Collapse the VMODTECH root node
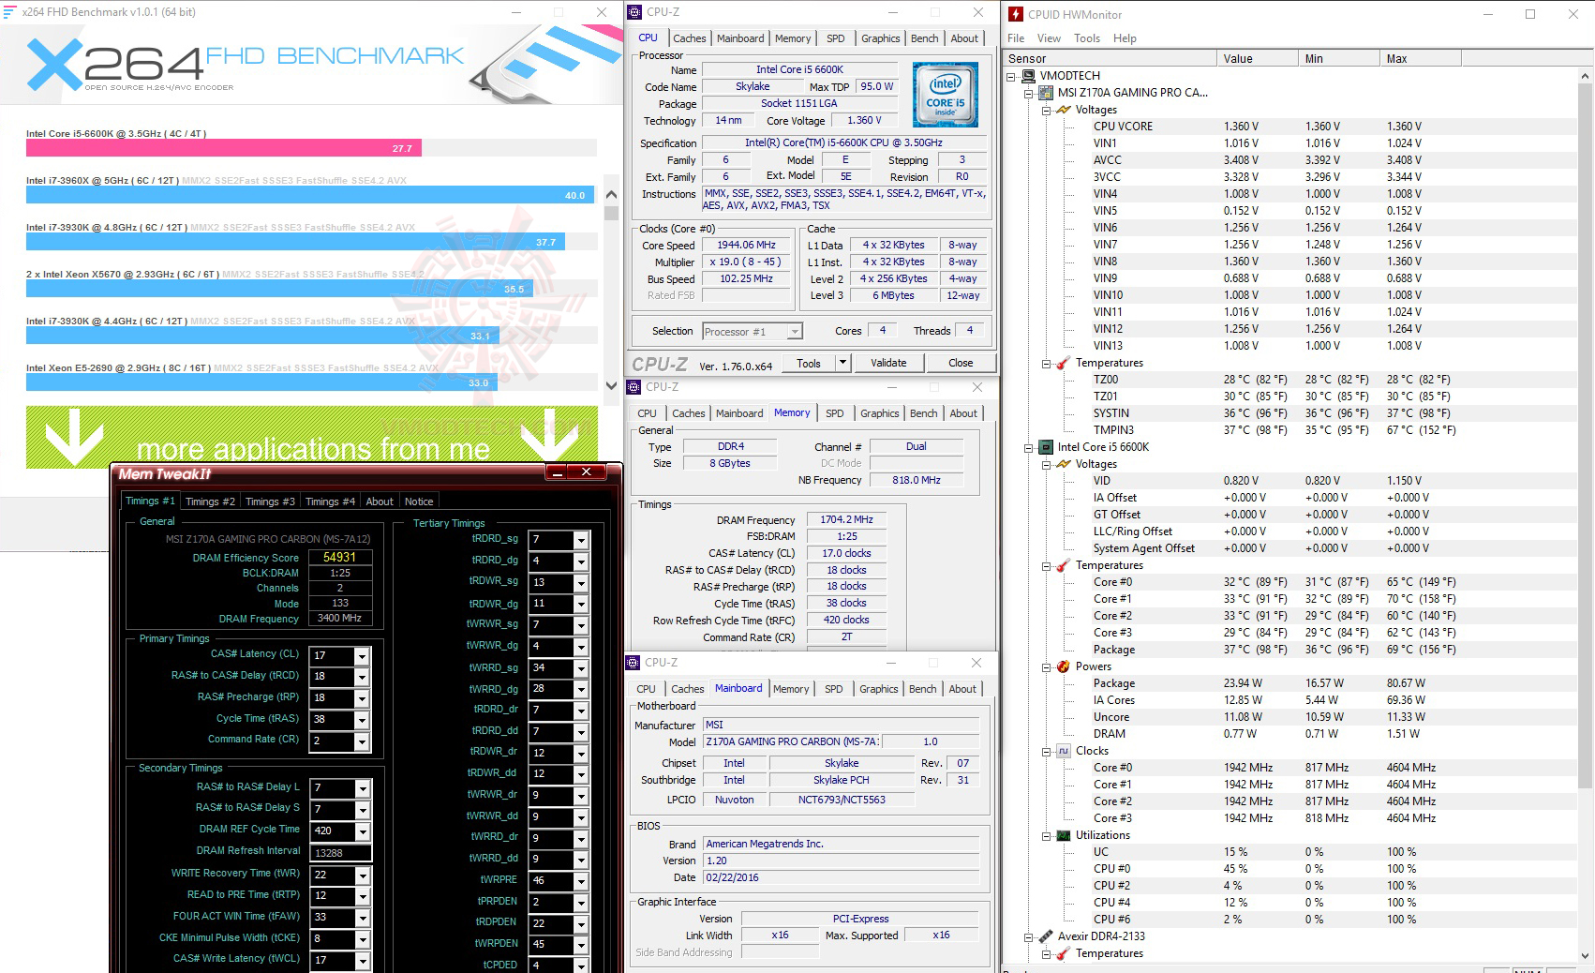 pyautogui.click(x=1011, y=76)
